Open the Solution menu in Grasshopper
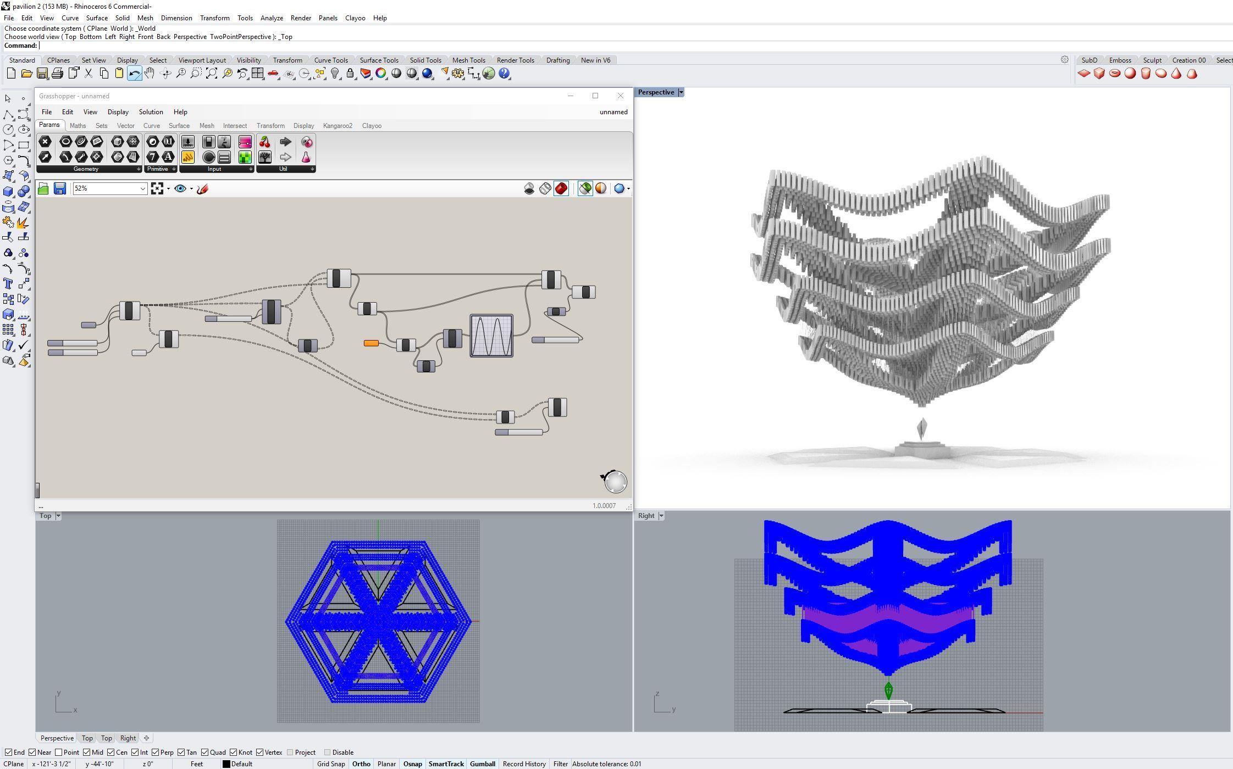Viewport: 1233px width, 769px height. [151, 112]
